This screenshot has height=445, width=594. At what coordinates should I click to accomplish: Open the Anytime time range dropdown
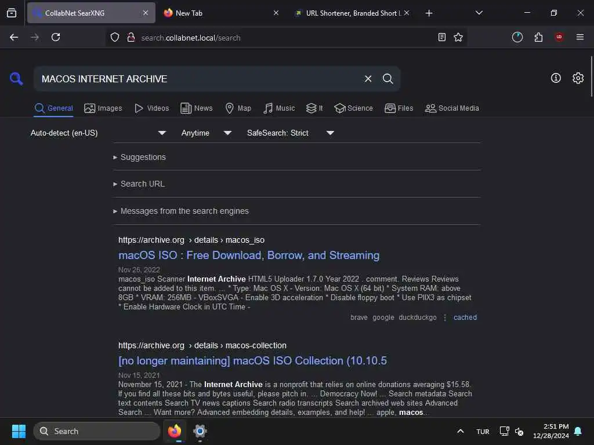[207, 133]
